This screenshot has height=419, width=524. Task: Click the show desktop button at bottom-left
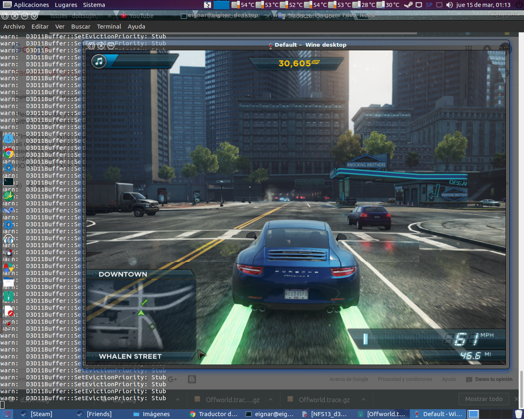click(7, 414)
